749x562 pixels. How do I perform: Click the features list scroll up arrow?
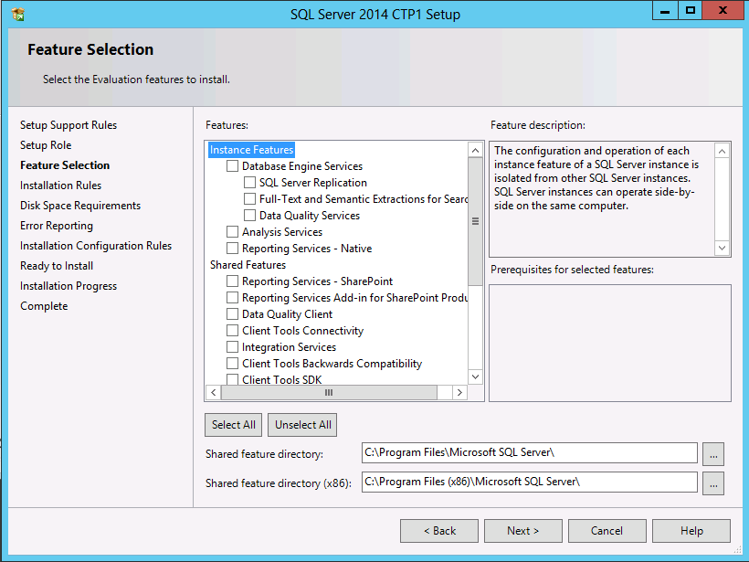coord(475,150)
